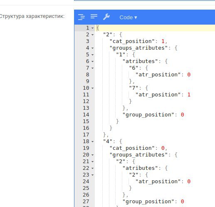Click the repair JSON wrench icon
215x207 pixels.
coord(106,17)
